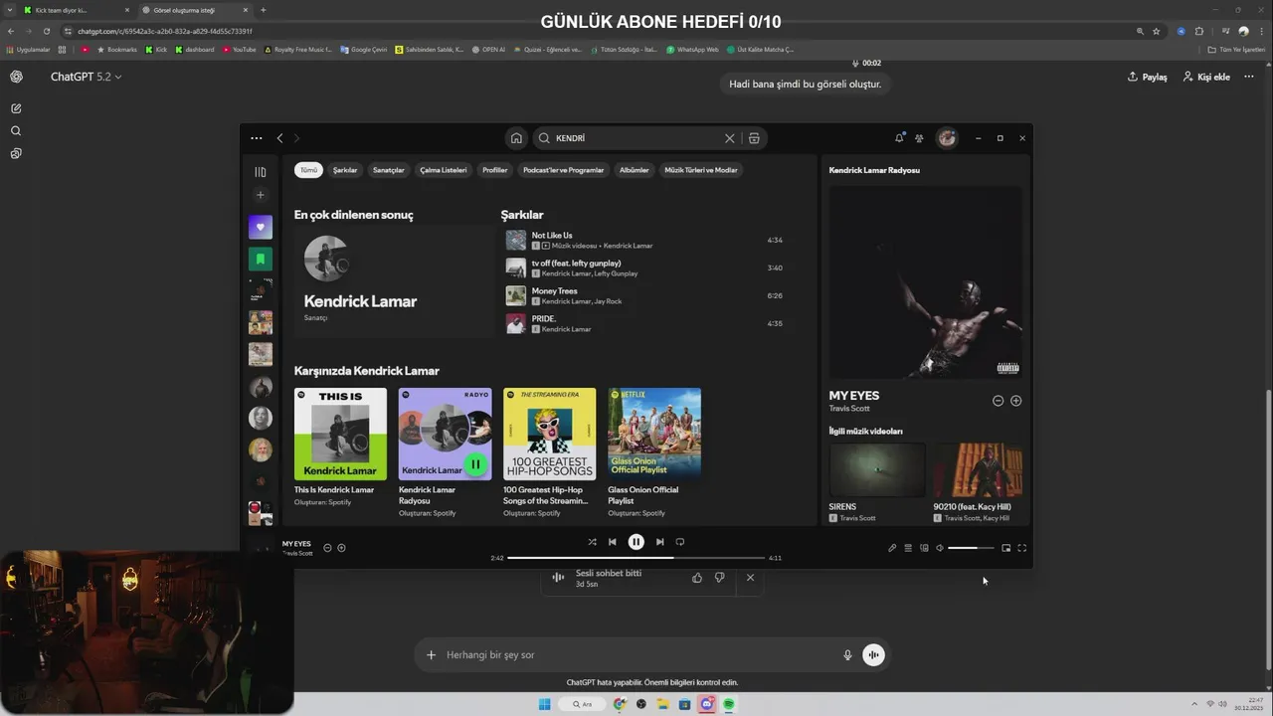Open the green bookmark Your Episodes item
Image resolution: width=1273 pixels, height=716 pixels.
[x=260, y=259]
